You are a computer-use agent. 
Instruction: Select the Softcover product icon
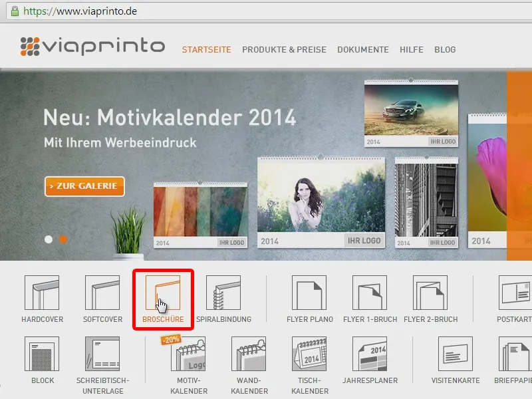102,293
